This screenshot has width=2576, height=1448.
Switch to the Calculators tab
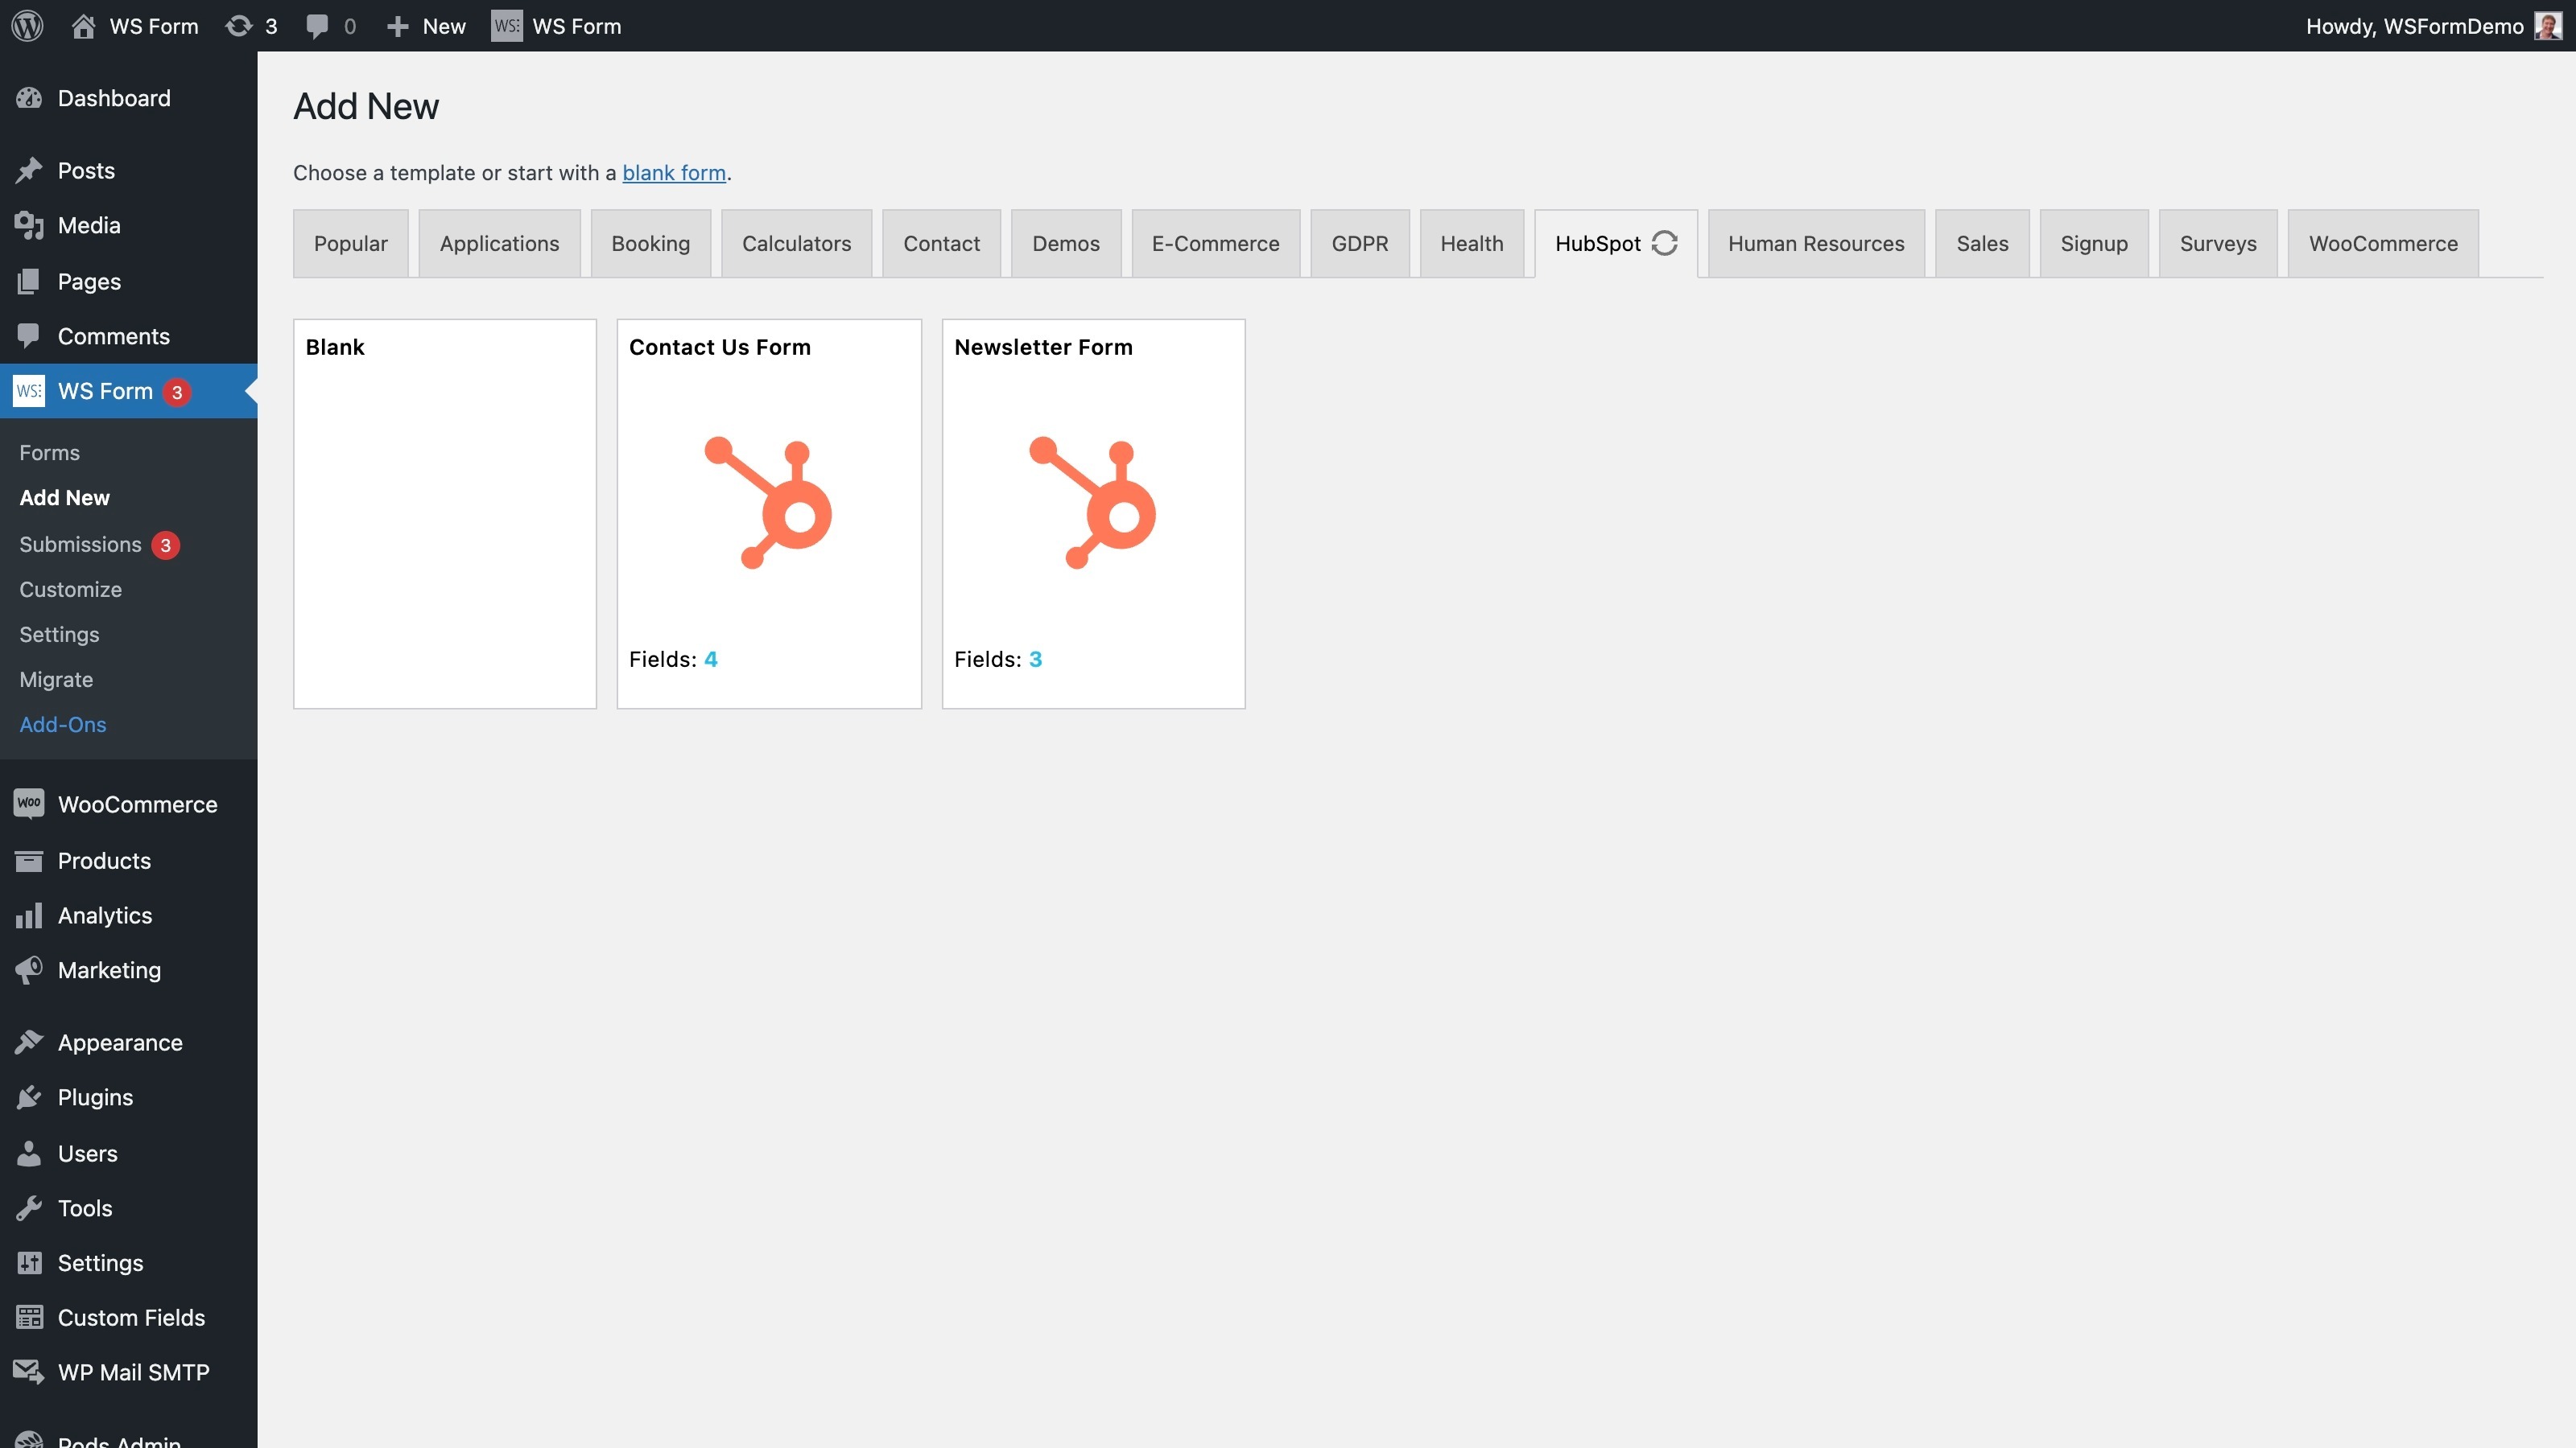[796, 244]
